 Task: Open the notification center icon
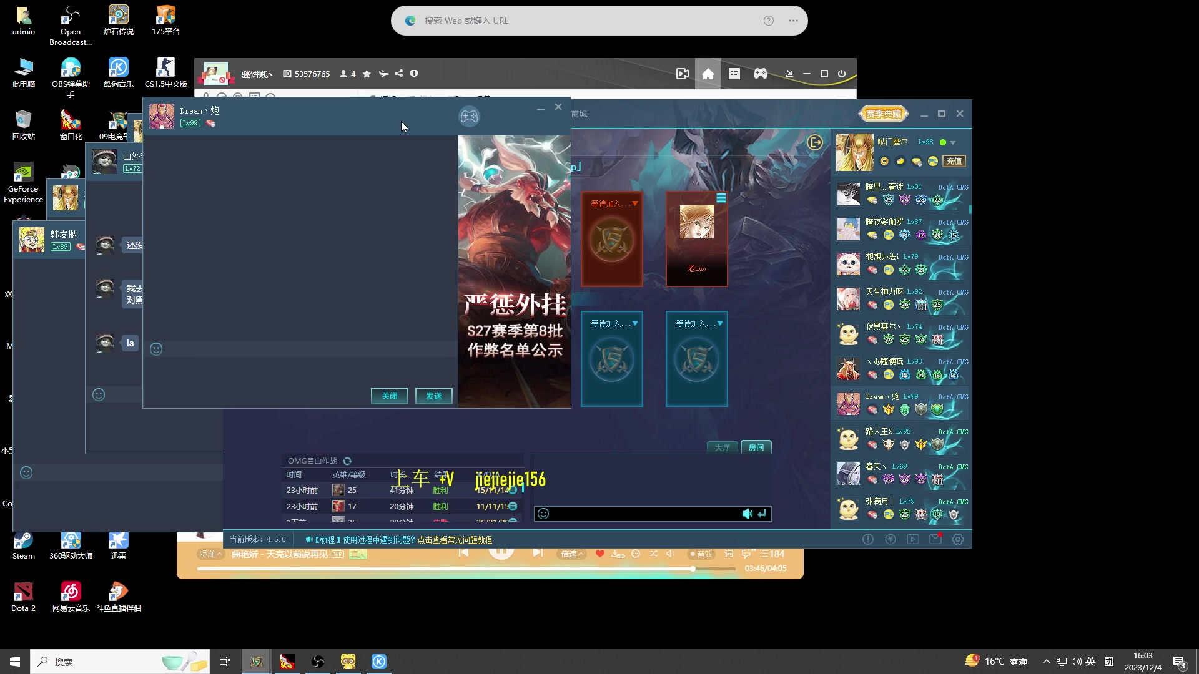[x=1180, y=662]
